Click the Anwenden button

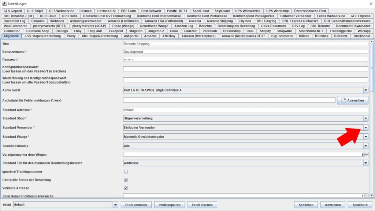point(333,205)
